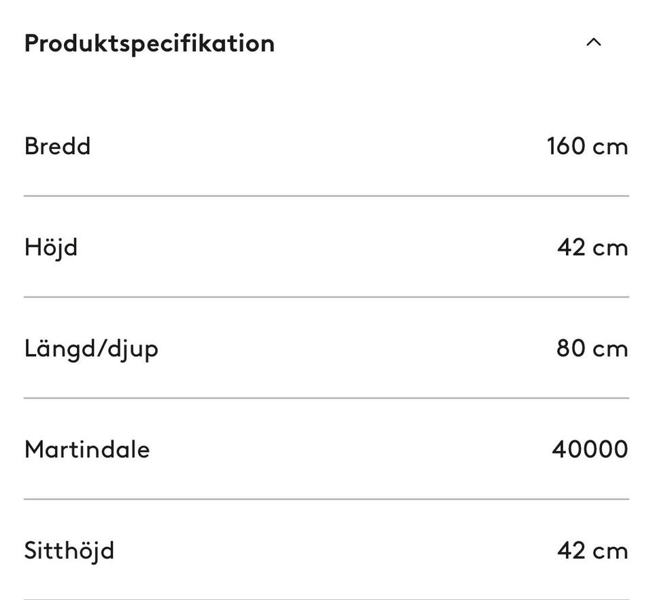Click the number 160 in Bredd row
The image size is (653, 600).
click(x=566, y=146)
